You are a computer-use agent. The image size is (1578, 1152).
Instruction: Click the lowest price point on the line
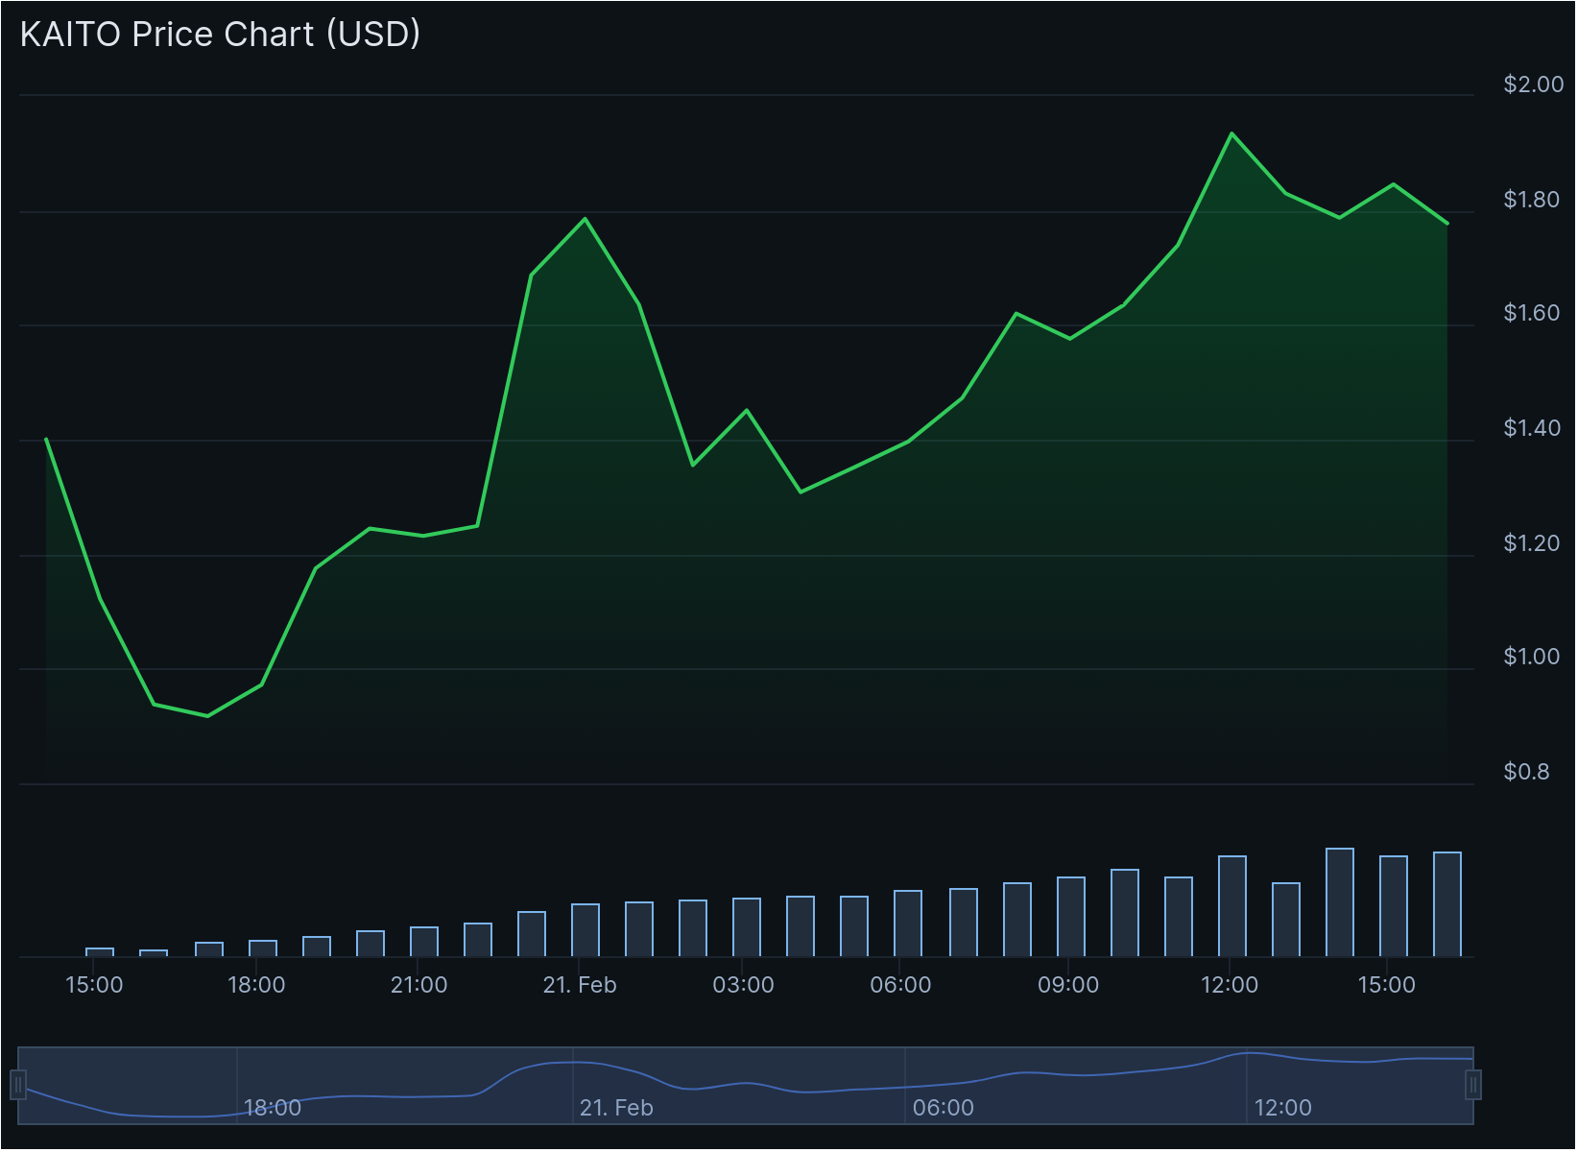tap(207, 716)
